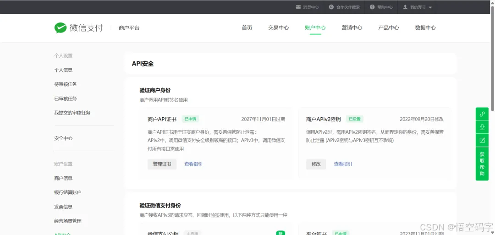Image resolution: width=495 pixels, height=235 pixels.
Task: Click the 商户平台 label
Action: point(129,28)
